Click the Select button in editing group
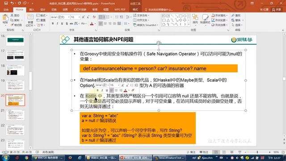286x161 pixels. click(x=237, y=25)
